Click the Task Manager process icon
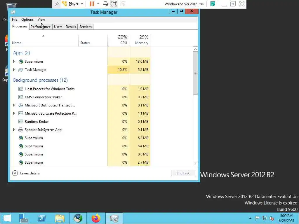 (x=21, y=70)
